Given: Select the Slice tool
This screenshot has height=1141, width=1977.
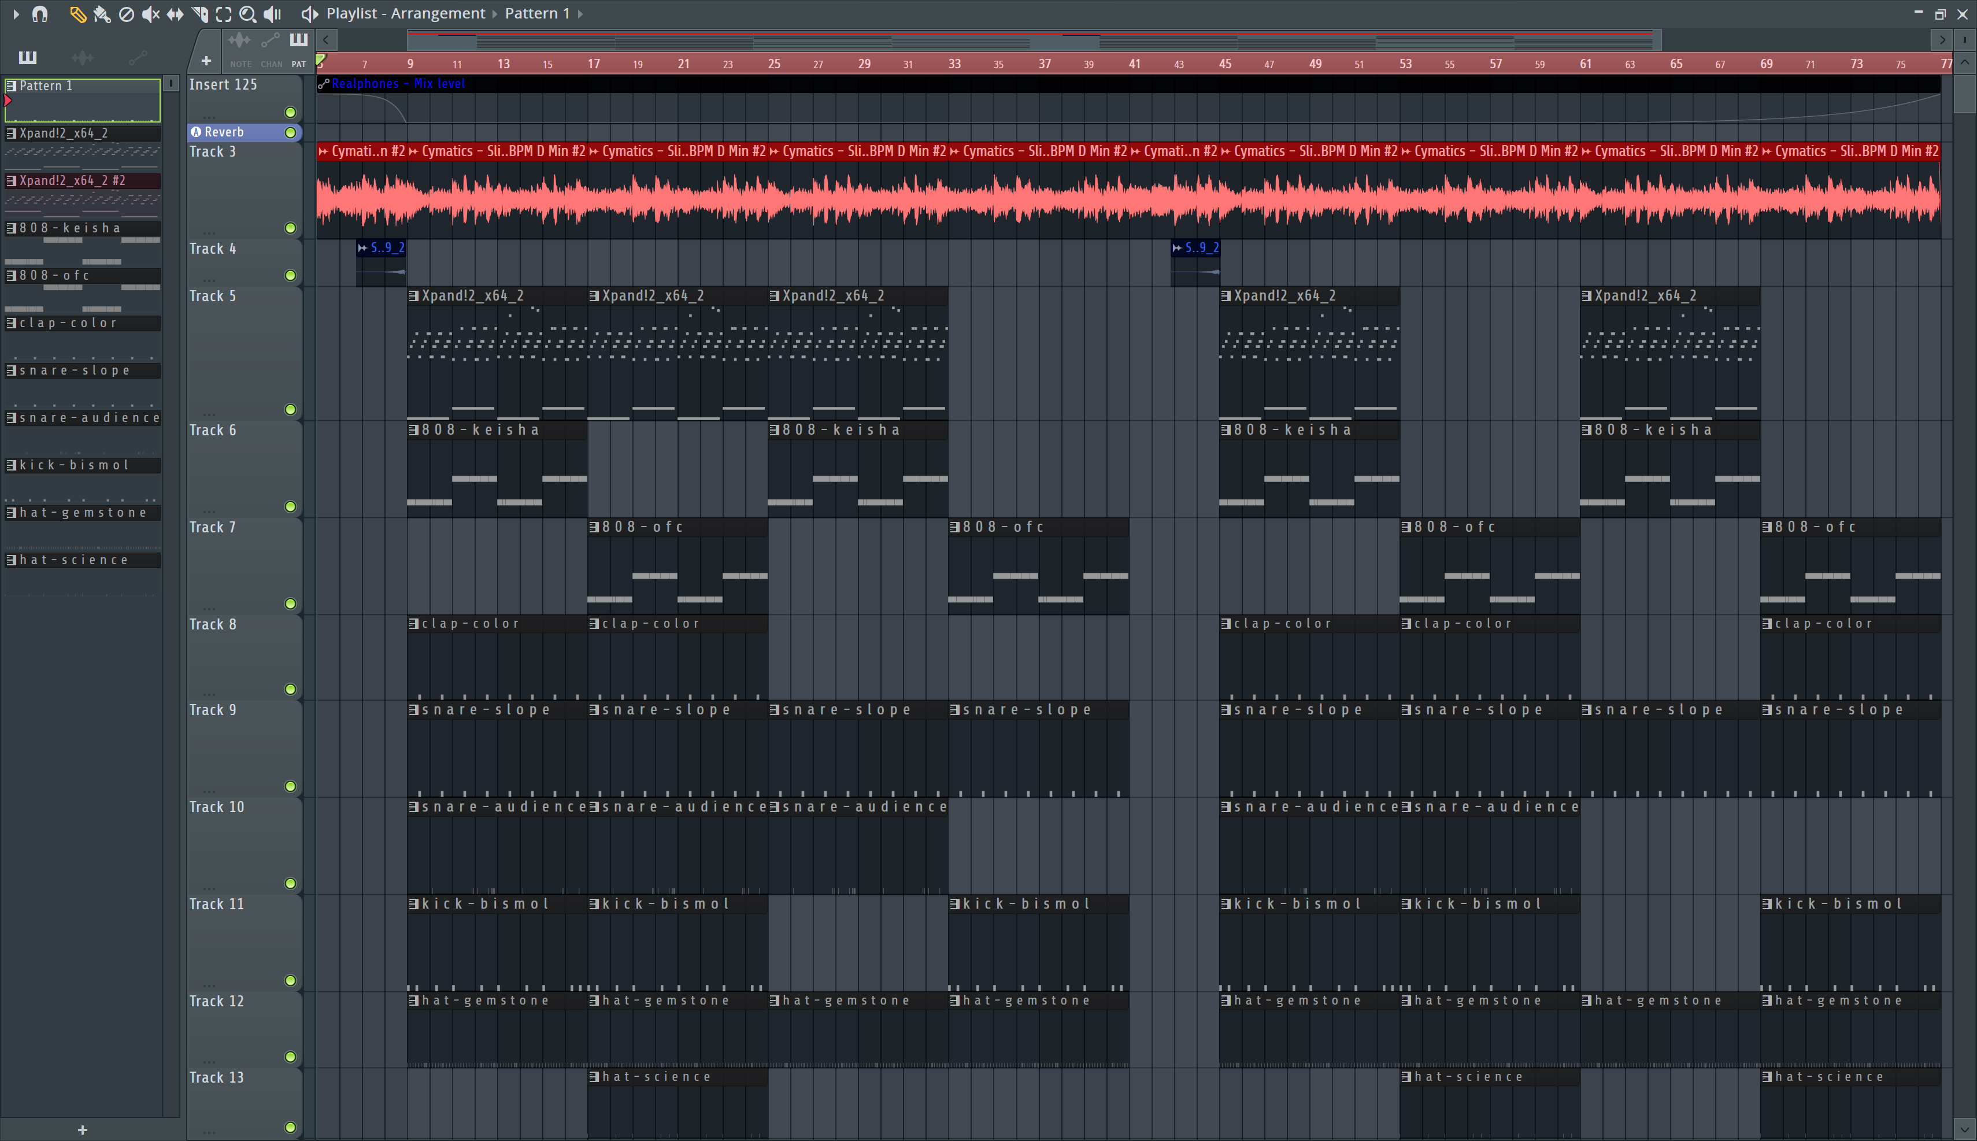Looking at the screenshot, I should [x=200, y=14].
